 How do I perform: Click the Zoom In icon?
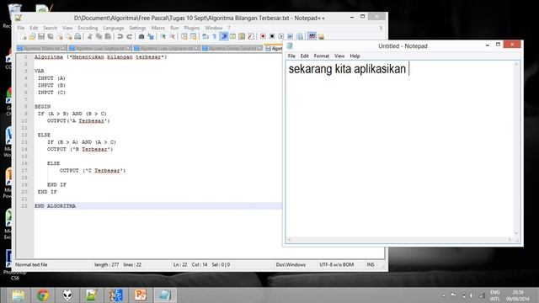(163, 37)
